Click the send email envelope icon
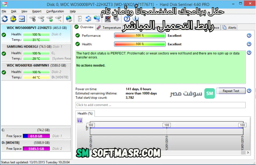This screenshot has width=256, height=165. tap(88, 19)
